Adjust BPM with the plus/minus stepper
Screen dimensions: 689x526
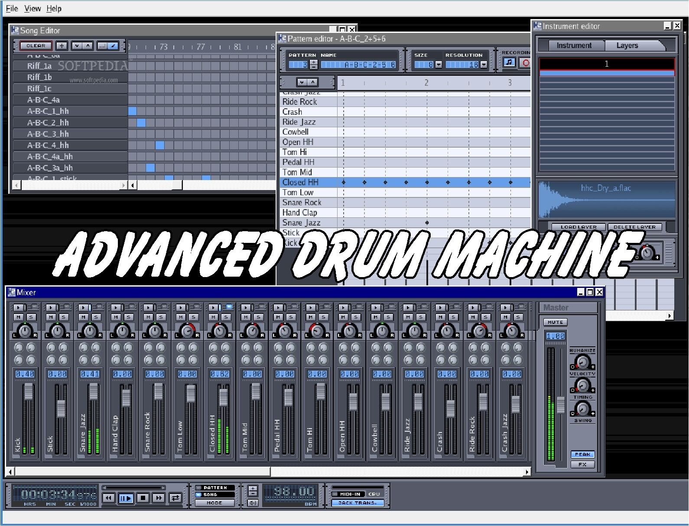pyautogui.click(x=253, y=491)
